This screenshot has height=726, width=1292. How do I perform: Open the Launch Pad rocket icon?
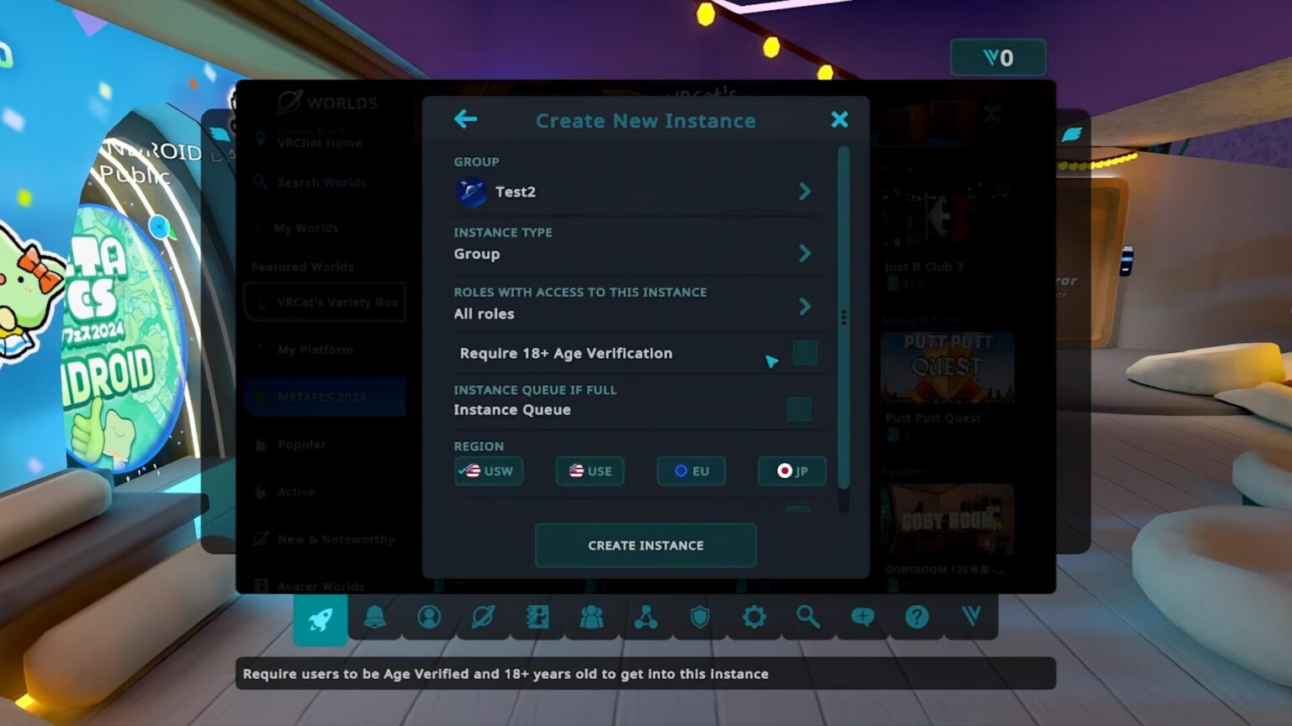point(320,619)
